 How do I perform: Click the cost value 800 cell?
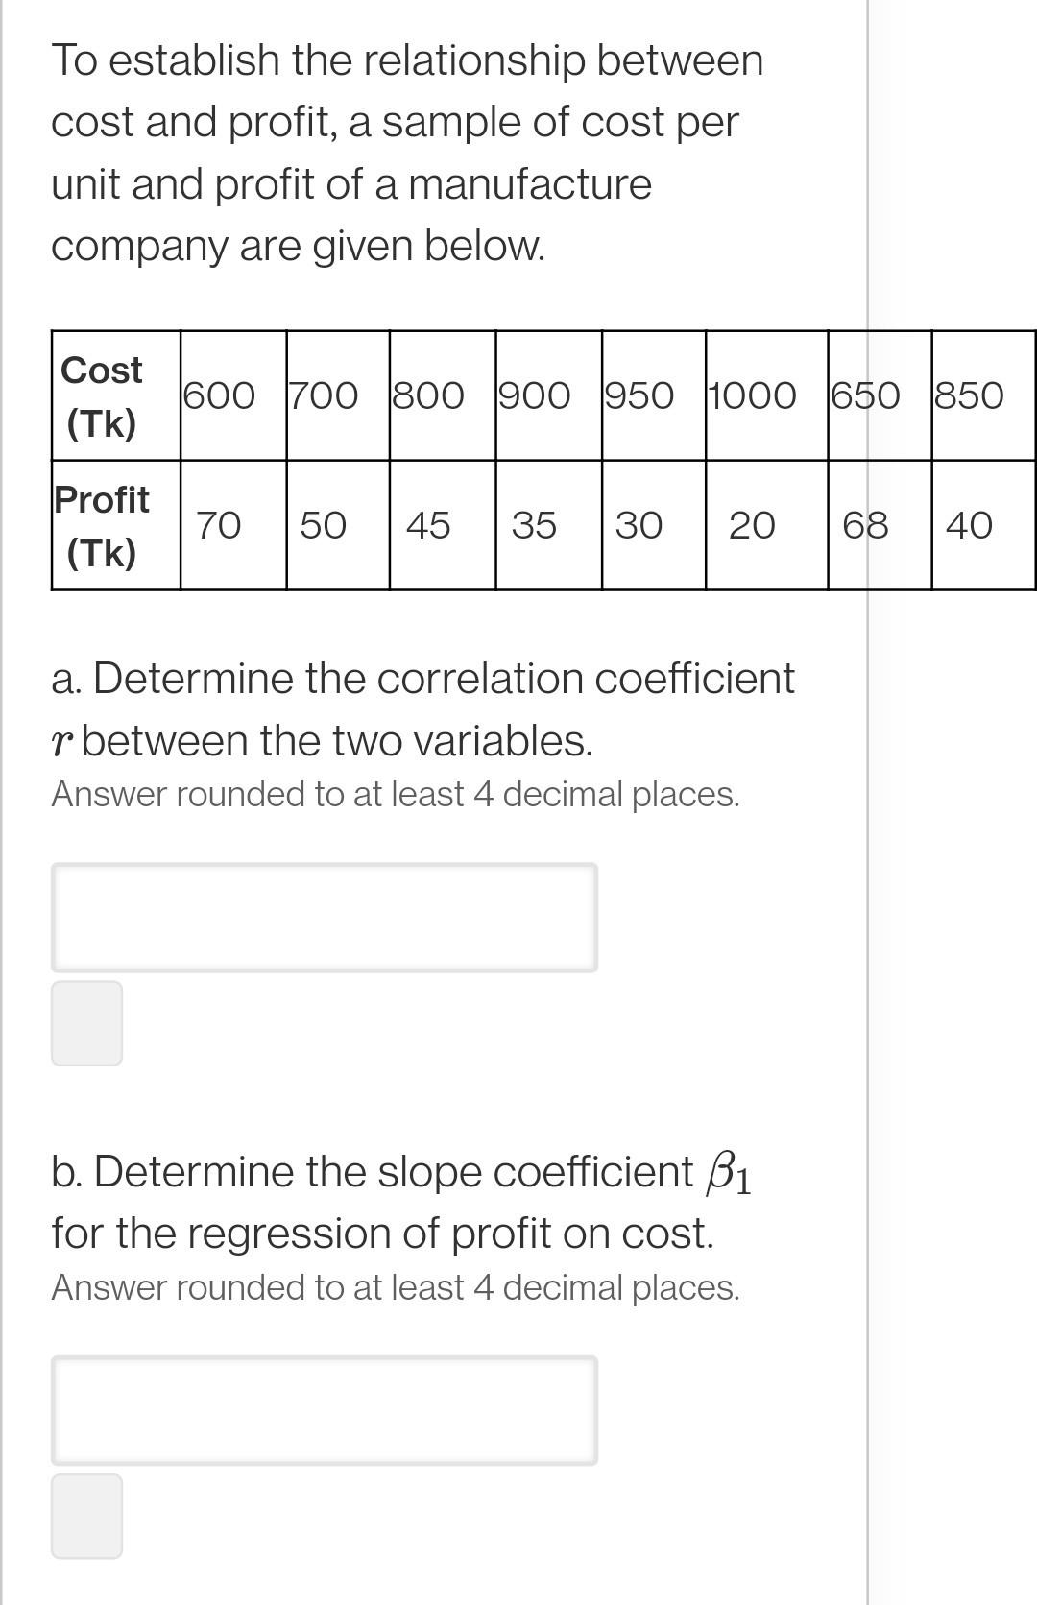click(x=443, y=395)
